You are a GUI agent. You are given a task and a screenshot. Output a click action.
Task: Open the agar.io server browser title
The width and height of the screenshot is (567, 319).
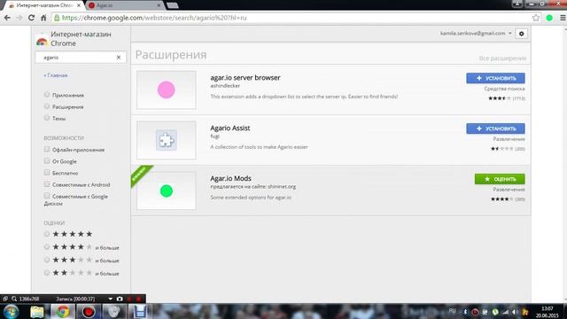click(x=245, y=77)
